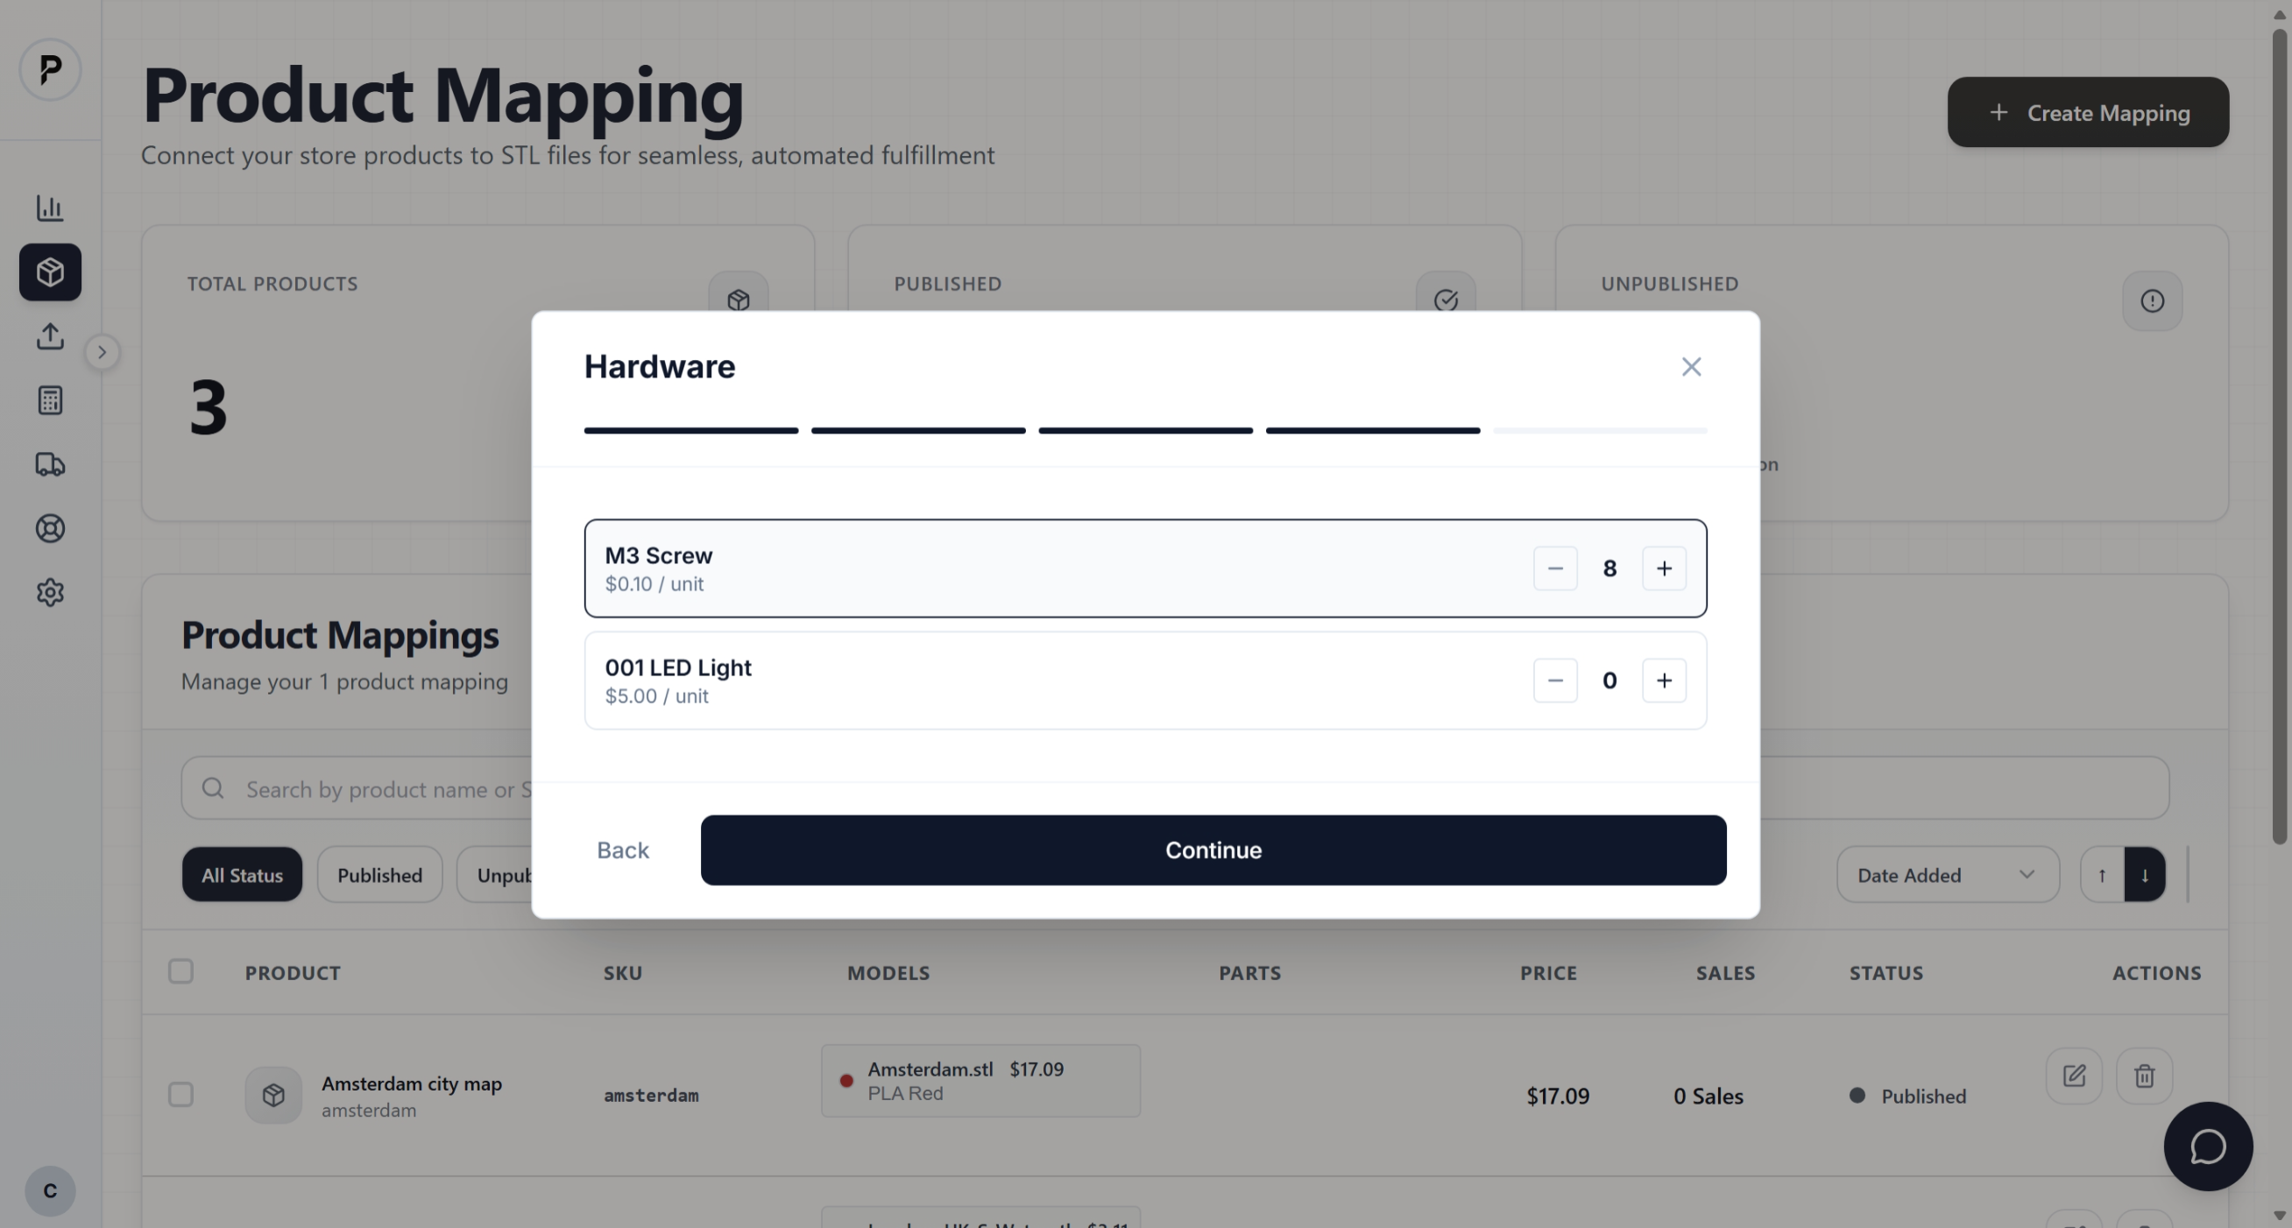Click the Published status of Amsterdam row
Image resolution: width=2292 pixels, height=1228 pixels.
tap(1907, 1097)
